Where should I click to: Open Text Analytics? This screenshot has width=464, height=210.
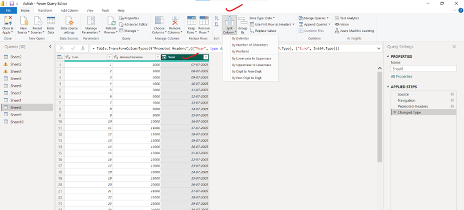click(347, 18)
